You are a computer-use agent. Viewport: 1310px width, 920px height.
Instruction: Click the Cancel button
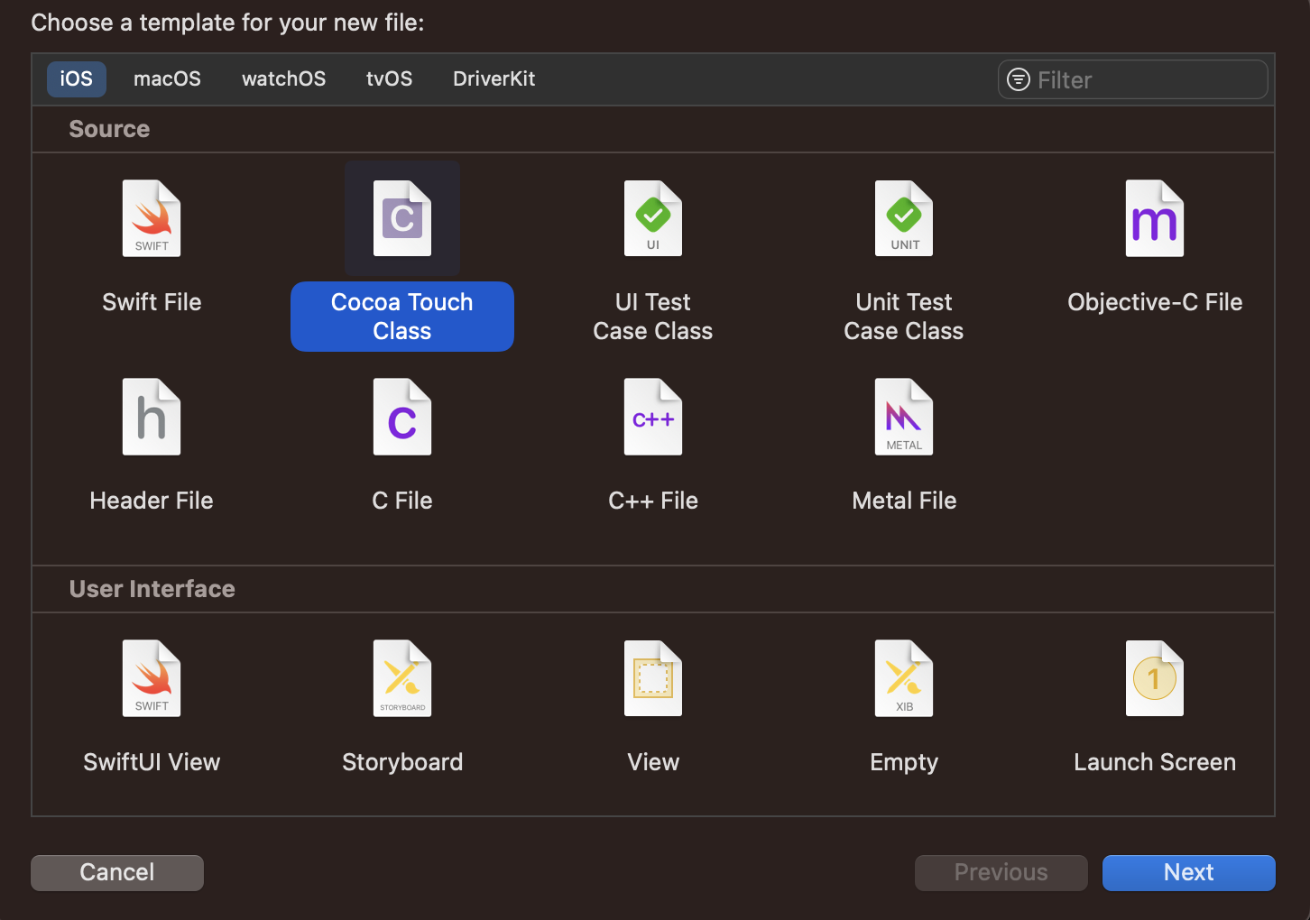coord(117,872)
